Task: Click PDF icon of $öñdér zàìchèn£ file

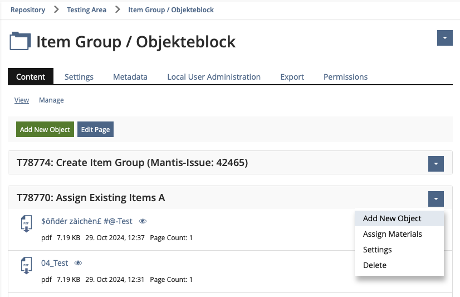Action: (26, 224)
